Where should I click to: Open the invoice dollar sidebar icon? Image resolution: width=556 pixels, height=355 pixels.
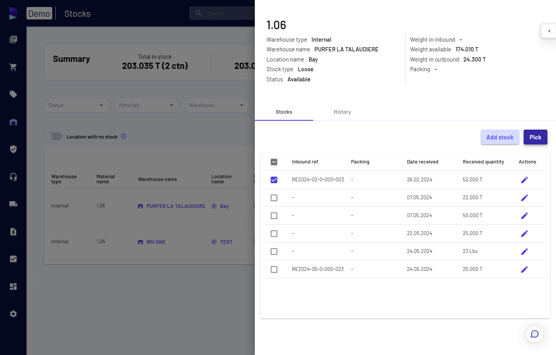click(x=13, y=232)
